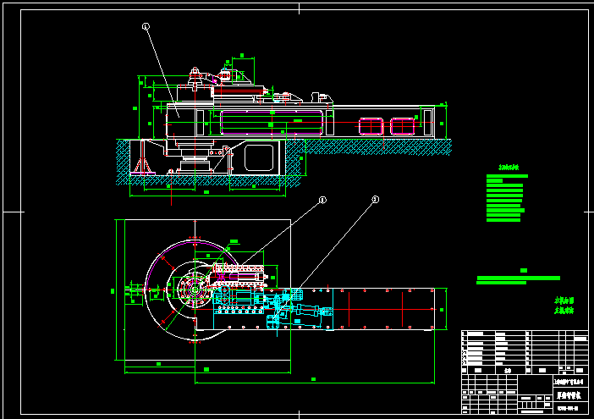Select the rounded square opening in the foundation pit
The image size is (594, 419).
[x=259, y=157]
